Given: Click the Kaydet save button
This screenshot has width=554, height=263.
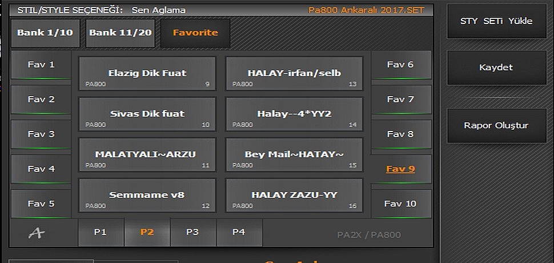Looking at the screenshot, I should 496,67.
